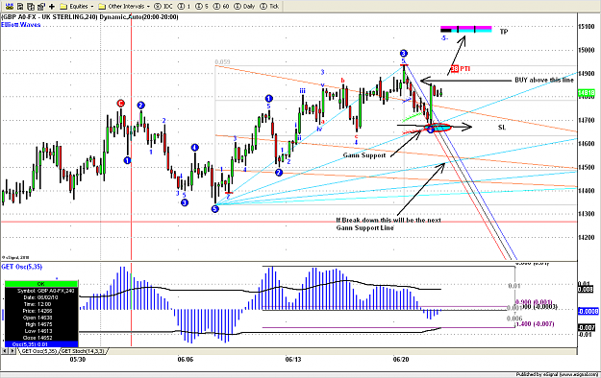
Task: Click the 06/13 date label on the time axis
Action: point(293,360)
